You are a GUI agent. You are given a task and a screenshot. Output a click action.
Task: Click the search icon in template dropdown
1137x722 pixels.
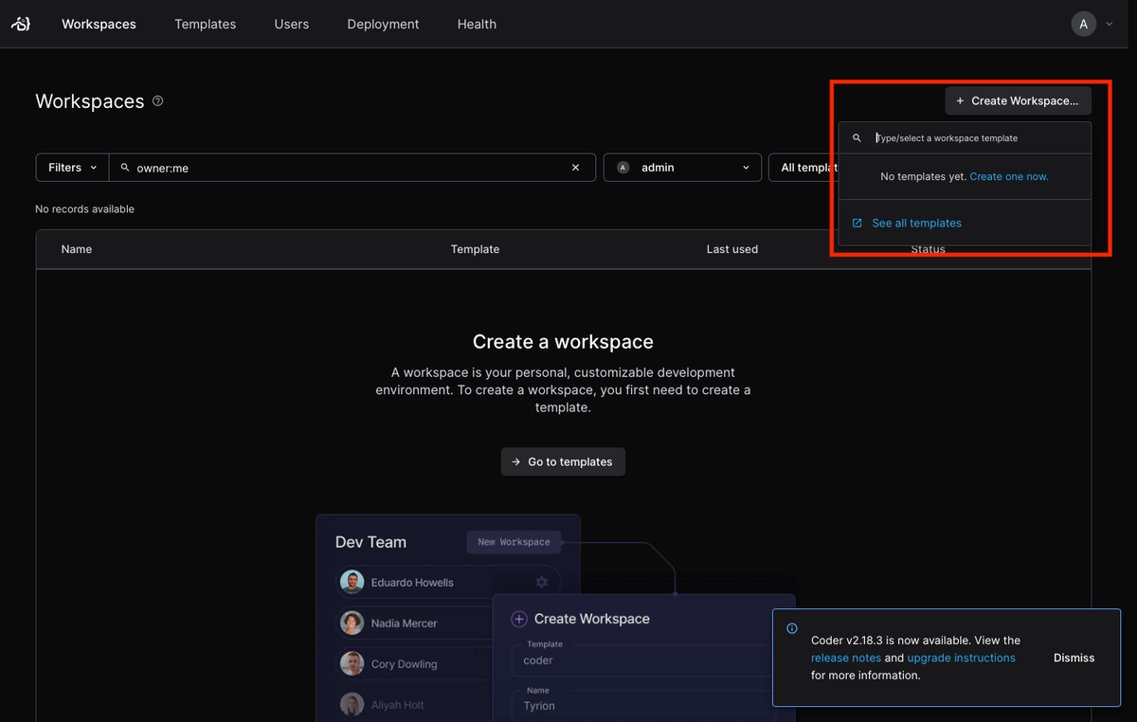coord(857,138)
